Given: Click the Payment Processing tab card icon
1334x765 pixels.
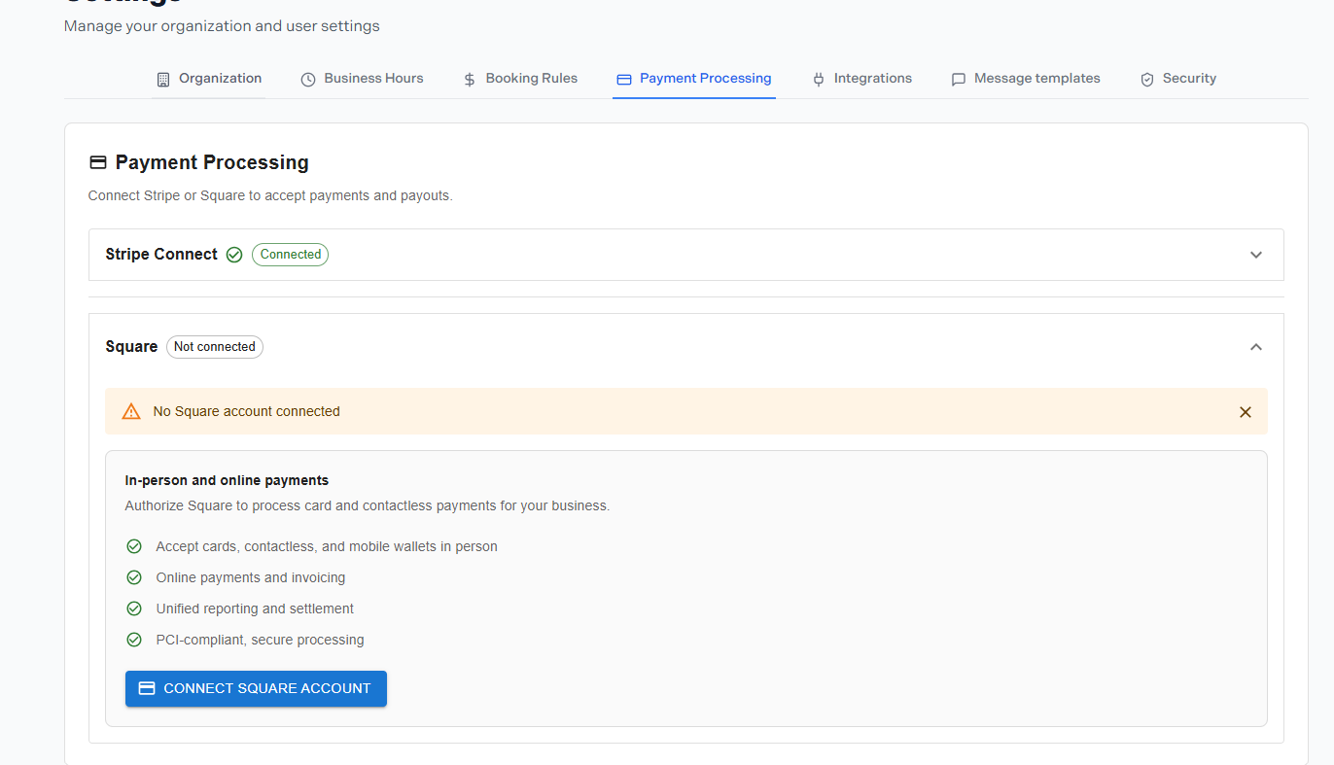Looking at the screenshot, I should [x=624, y=80].
